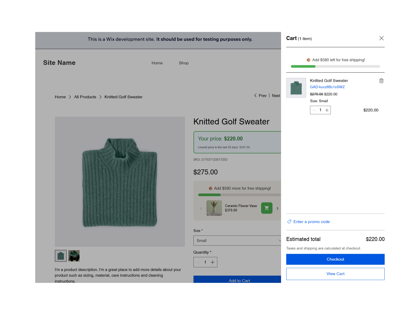The height and width of the screenshot is (312, 416).
Task: Navigate to All Products breadcrumb
Action: coord(85,97)
